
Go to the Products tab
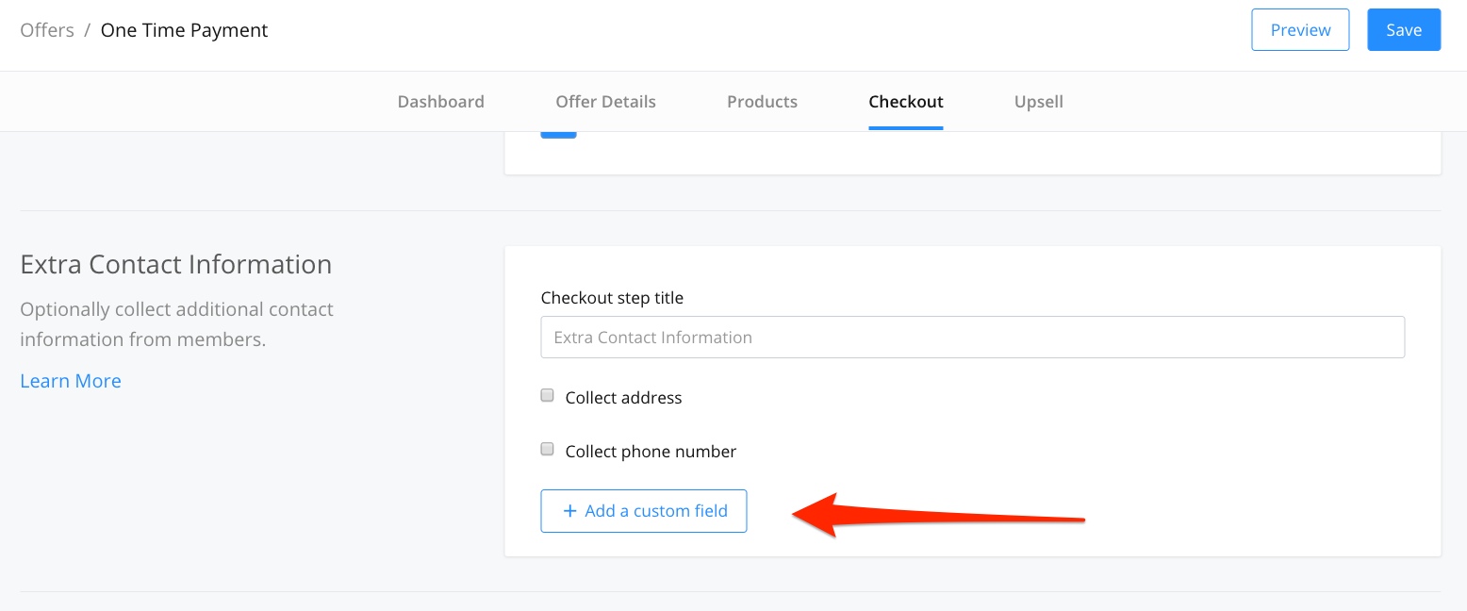[x=762, y=102]
